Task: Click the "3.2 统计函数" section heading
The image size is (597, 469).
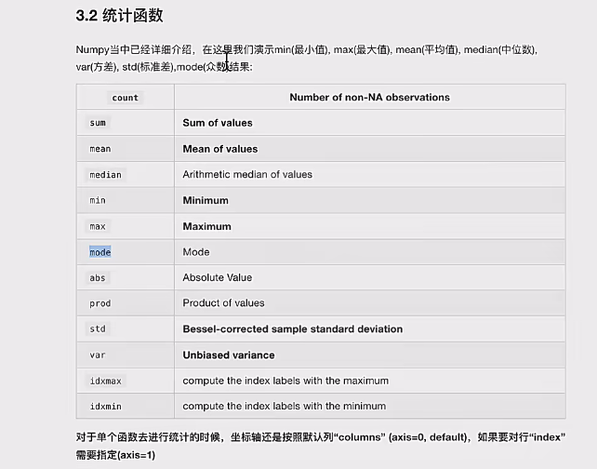Action: (x=120, y=16)
